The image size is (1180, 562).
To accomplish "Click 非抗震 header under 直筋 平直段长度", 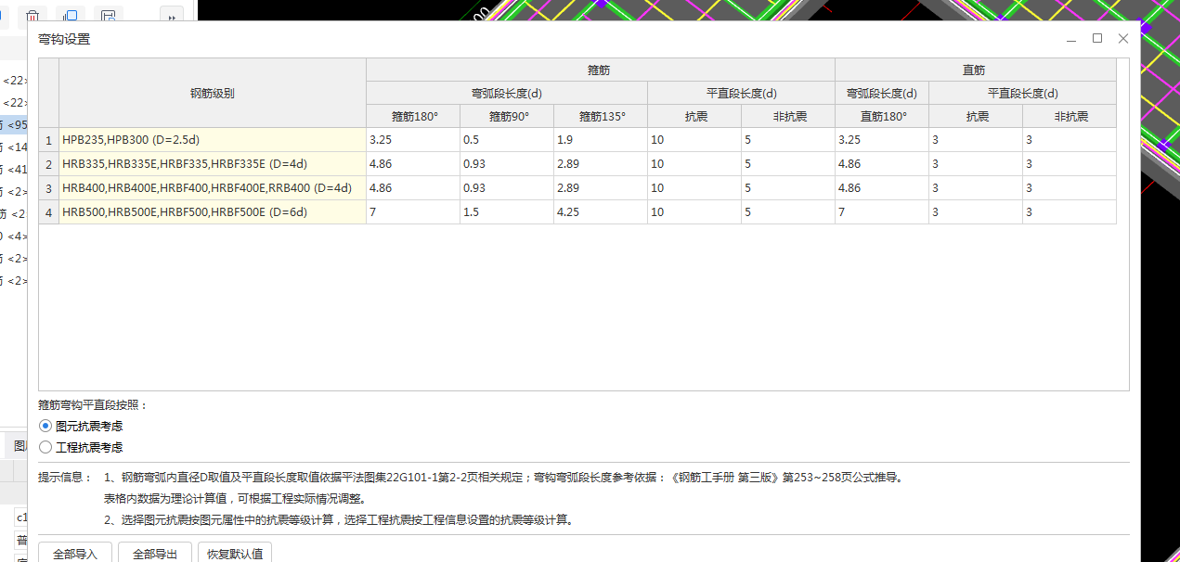I will tap(1070, 117).
